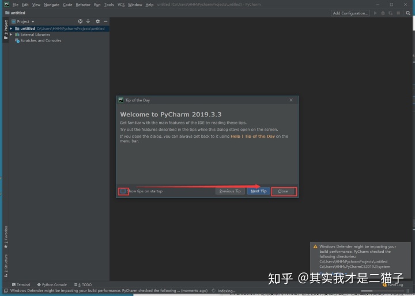Click the Debug bug icon in toolbar
The height and width of the screenshot is (296, 415).
click(383, 13)
